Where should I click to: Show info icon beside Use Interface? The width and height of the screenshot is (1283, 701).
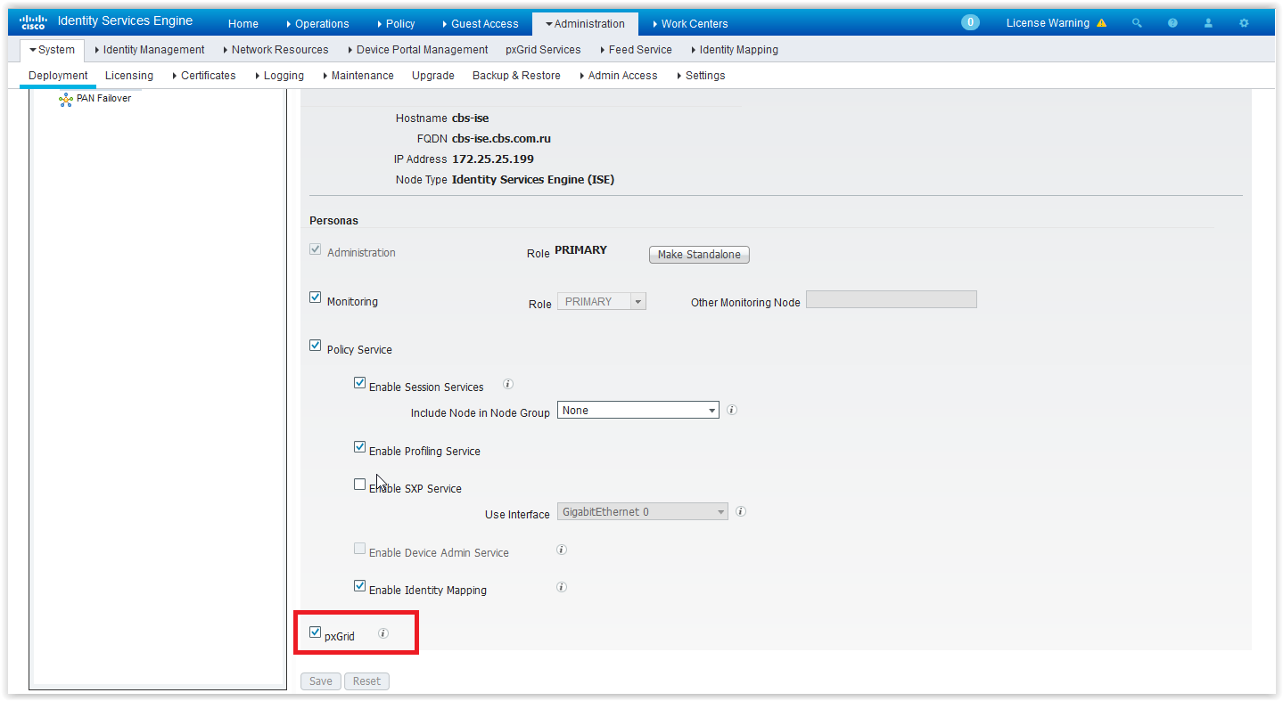click(740, 511)
